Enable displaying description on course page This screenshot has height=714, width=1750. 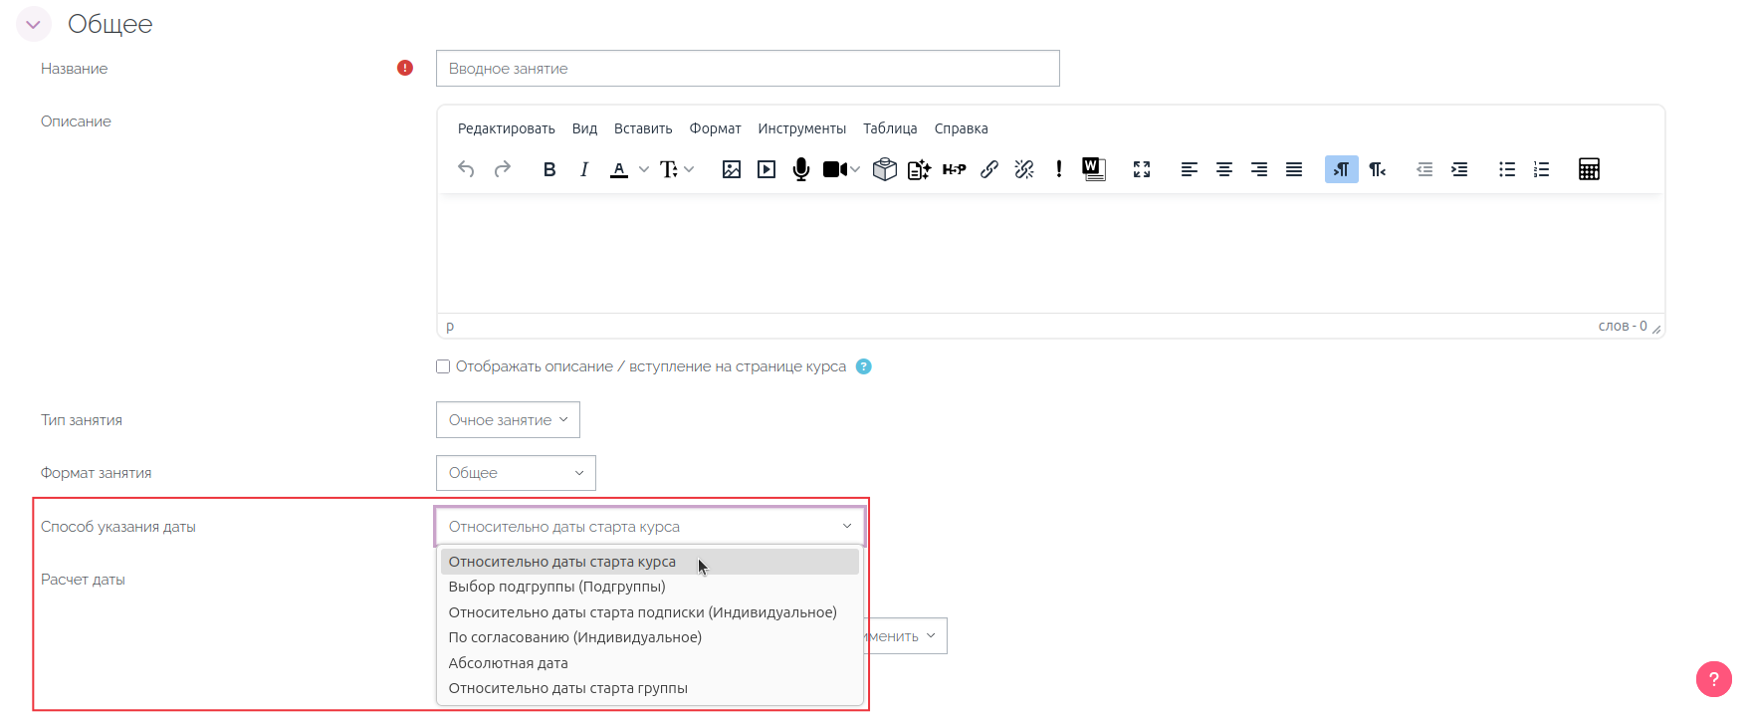coord(443,366)
